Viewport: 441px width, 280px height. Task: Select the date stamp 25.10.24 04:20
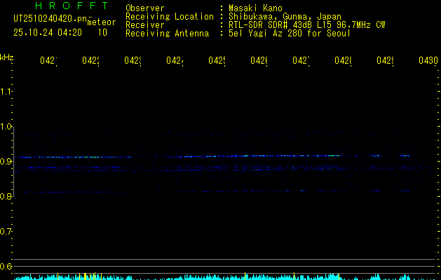(48, 33)
